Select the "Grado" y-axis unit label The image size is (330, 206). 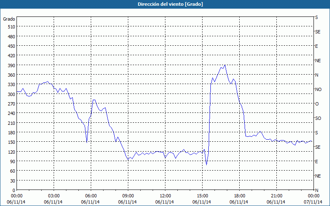point(9,19)
